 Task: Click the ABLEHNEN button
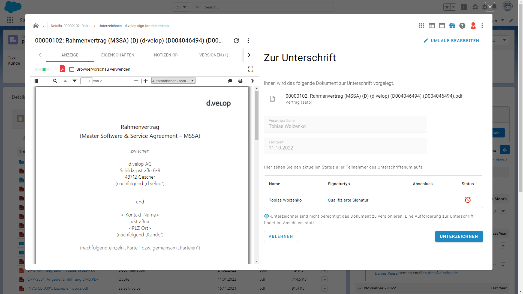[281, 236]
